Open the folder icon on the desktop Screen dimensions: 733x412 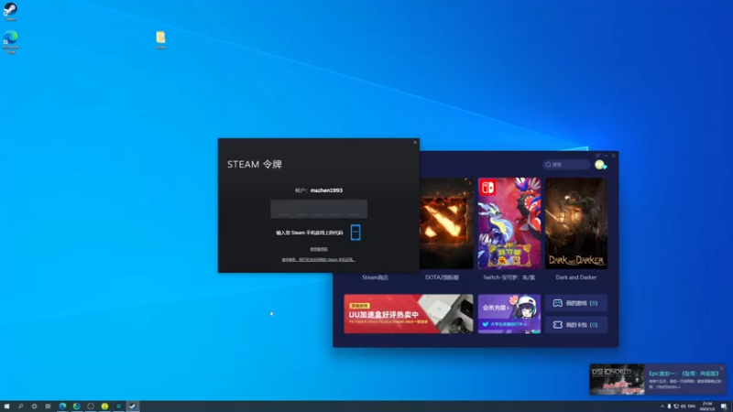(x=161, y=39)
